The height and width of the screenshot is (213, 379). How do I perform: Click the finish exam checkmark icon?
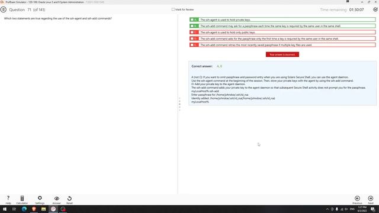tap(375, 9)
